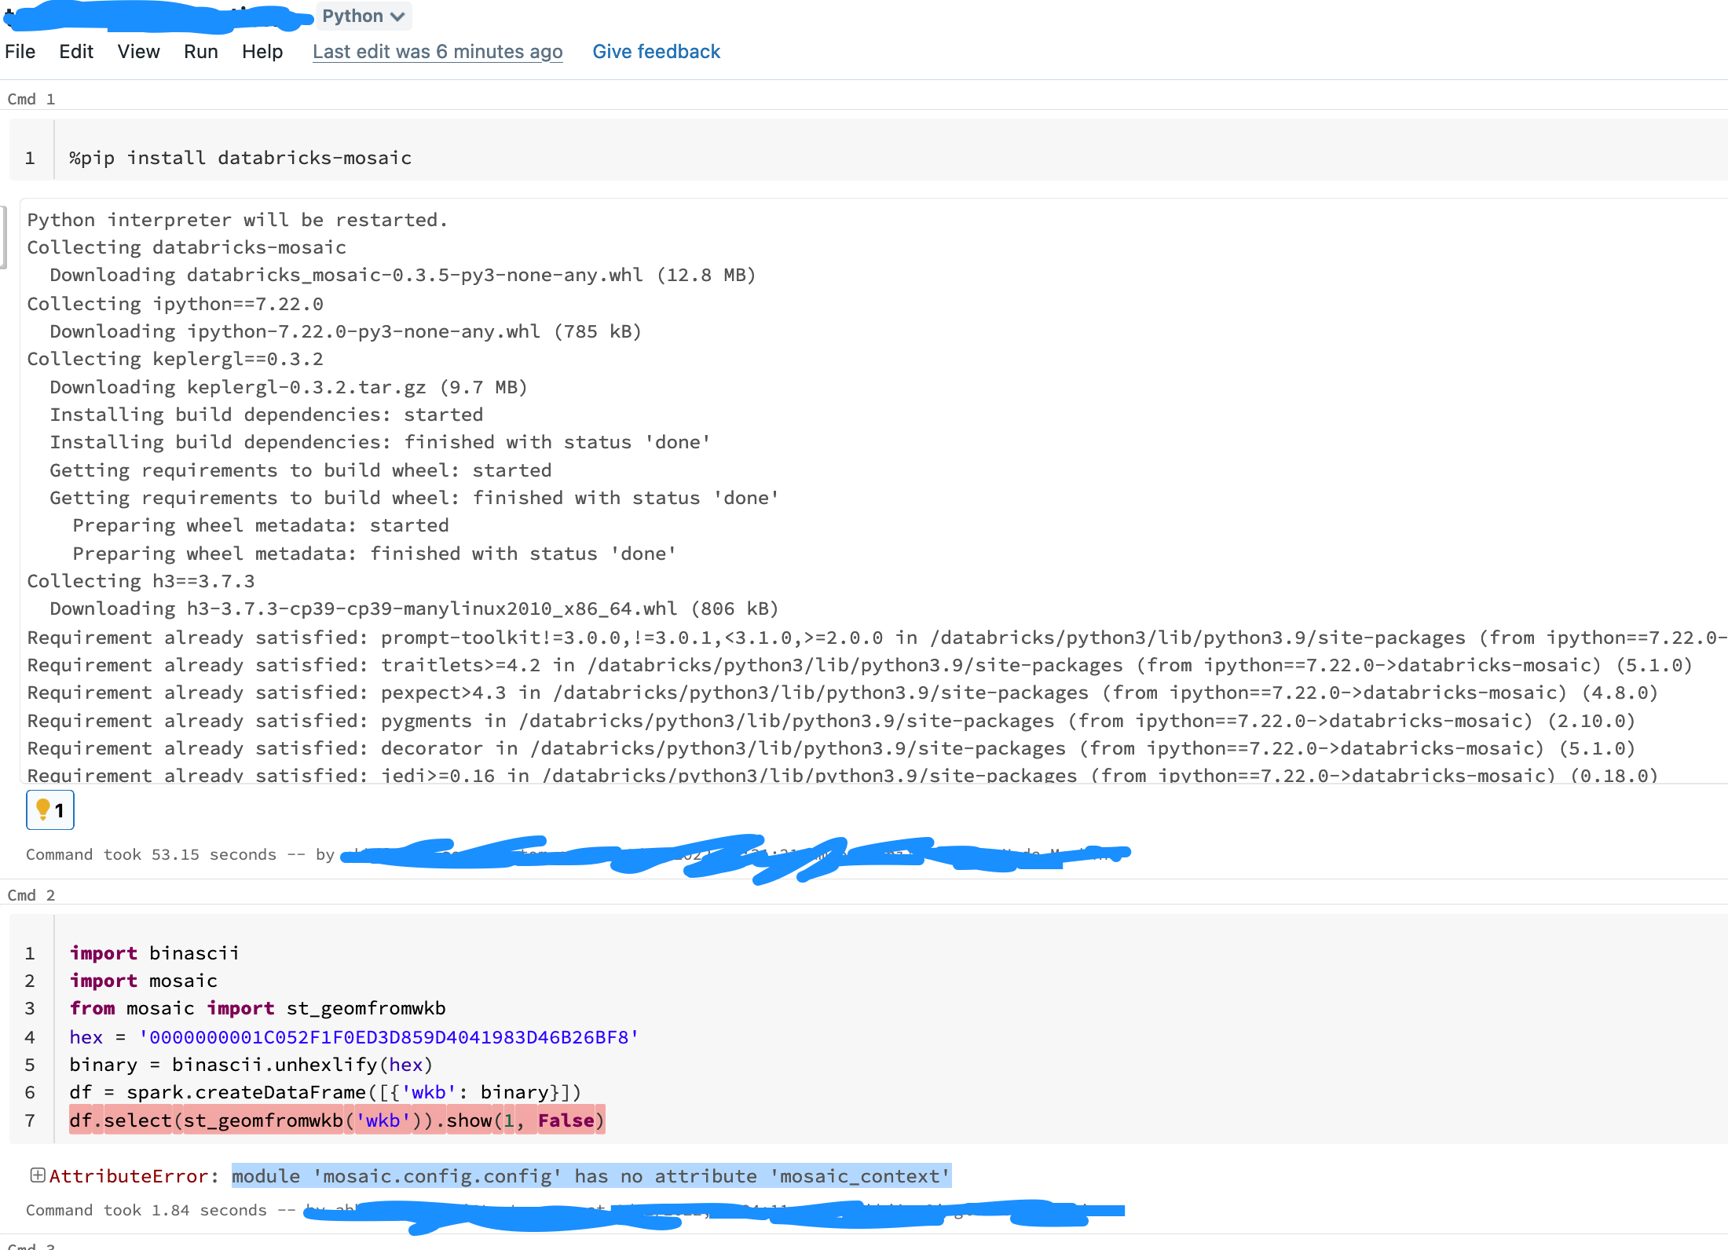Click the Give feedback link
Viewport: 1728px width, 1250px height.
(x=657, y=51)
